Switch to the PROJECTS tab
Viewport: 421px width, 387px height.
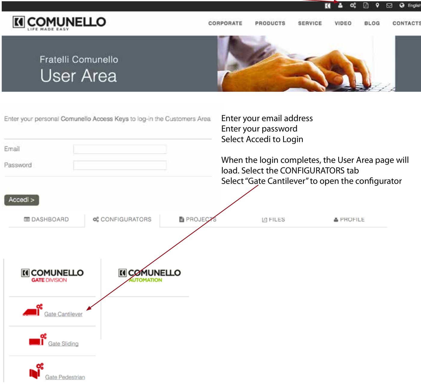pyautogui.click(x=198, y=219)
